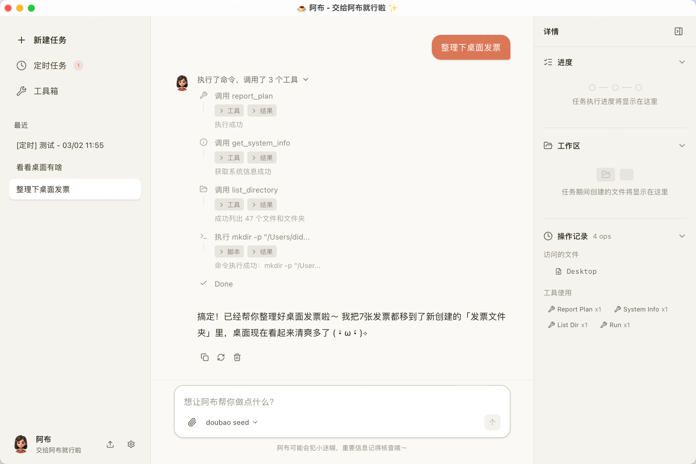696x464 pixels.
Task: Click the 定时任务 clock icon
Action: point(21,66)
